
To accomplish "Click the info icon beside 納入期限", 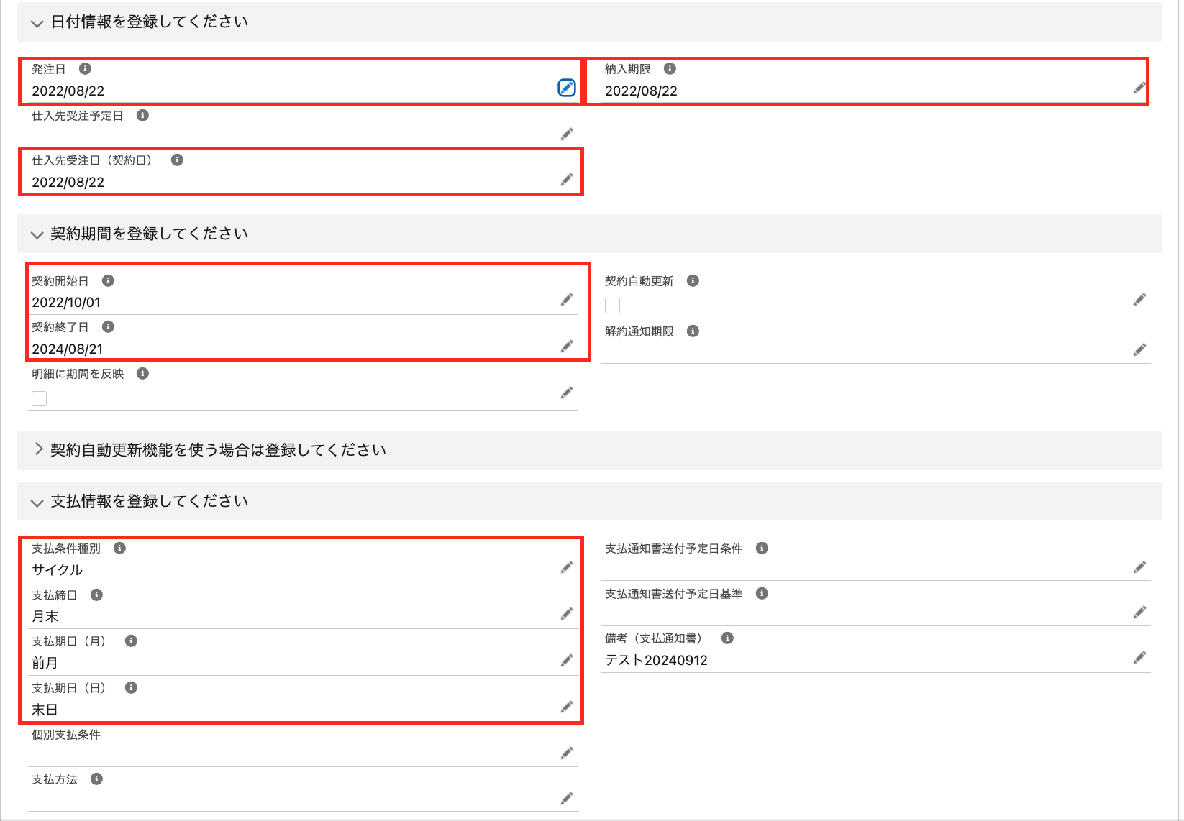I will click(x=670, y=69).
